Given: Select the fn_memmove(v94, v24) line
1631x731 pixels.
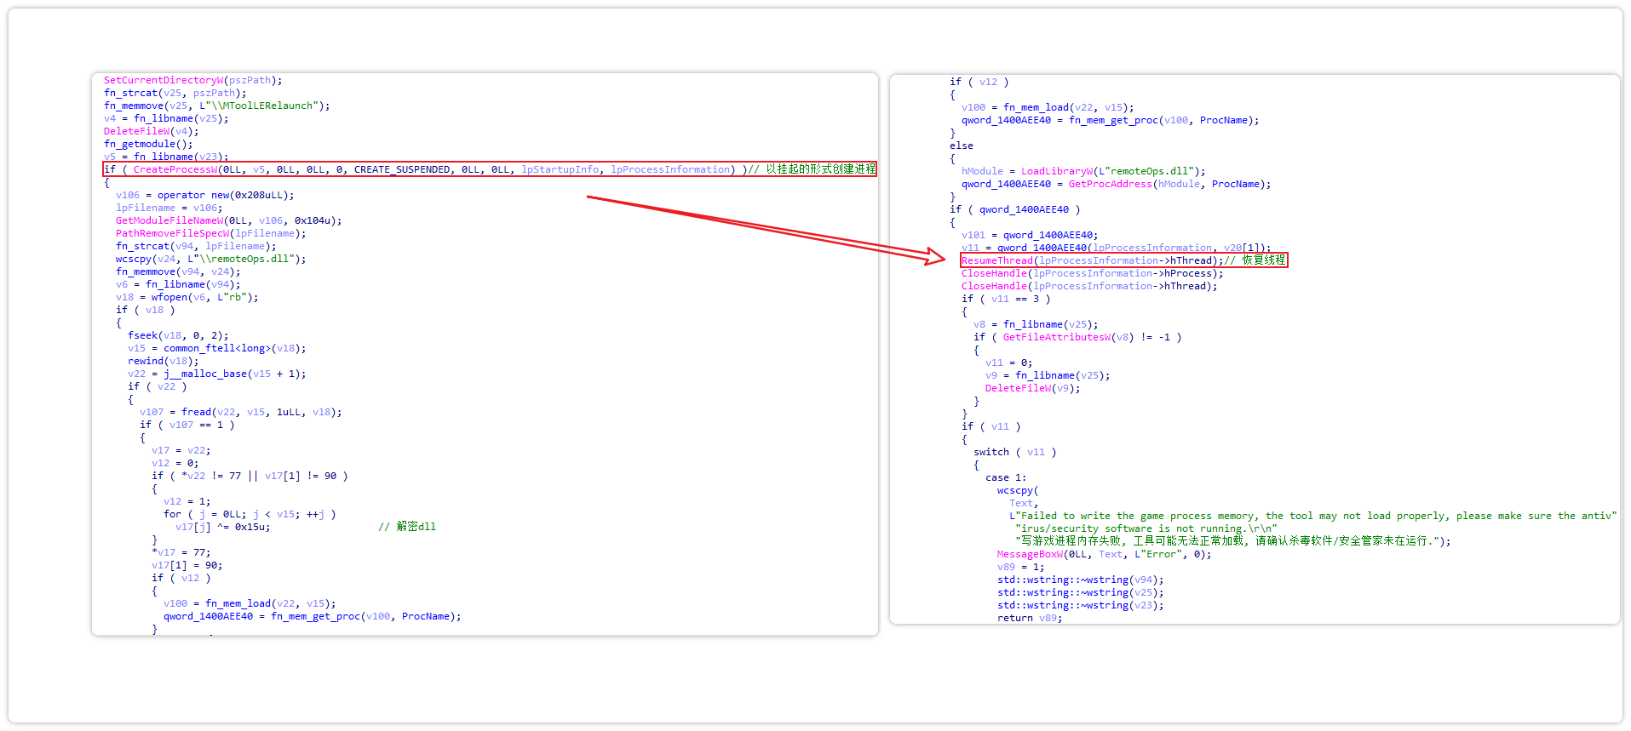Looking at the screenshot, I should pyautogui.click(x=178, y=271).
